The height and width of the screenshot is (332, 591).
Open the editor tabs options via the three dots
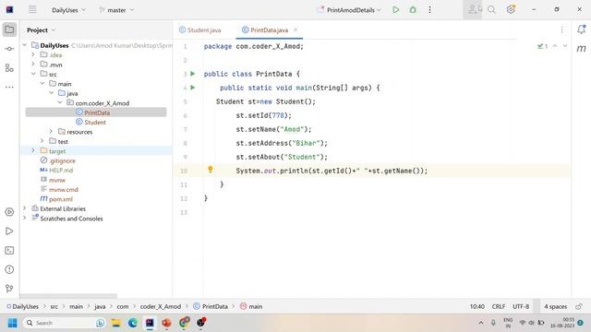(562, 30)
